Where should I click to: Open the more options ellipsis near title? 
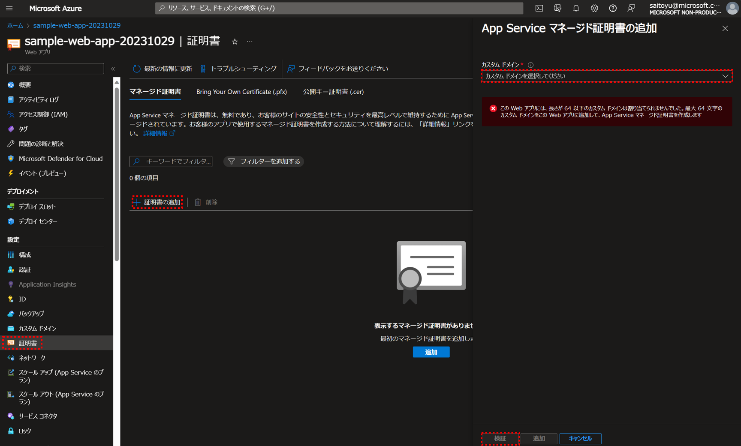(x=250, y=42)
